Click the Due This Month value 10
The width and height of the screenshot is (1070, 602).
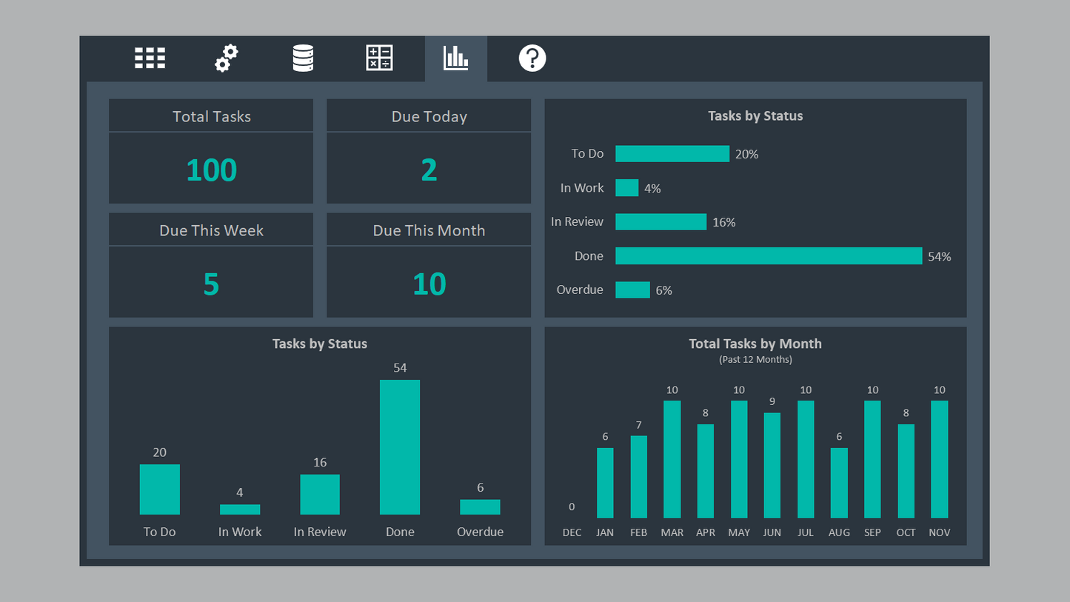[x=429, y=284]
